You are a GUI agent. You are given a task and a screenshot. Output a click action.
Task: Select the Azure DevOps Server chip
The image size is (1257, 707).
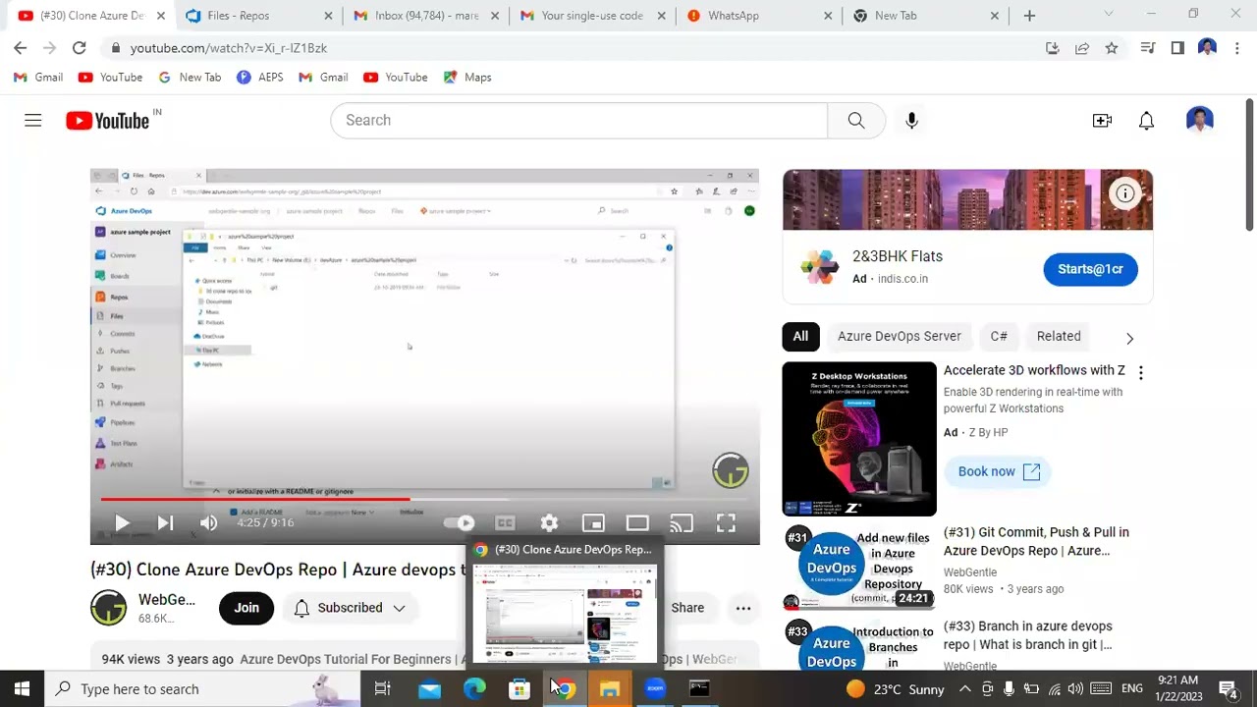[899, 336]
